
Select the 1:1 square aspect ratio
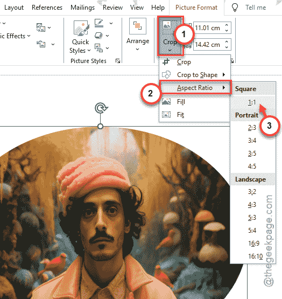(252, 102)
